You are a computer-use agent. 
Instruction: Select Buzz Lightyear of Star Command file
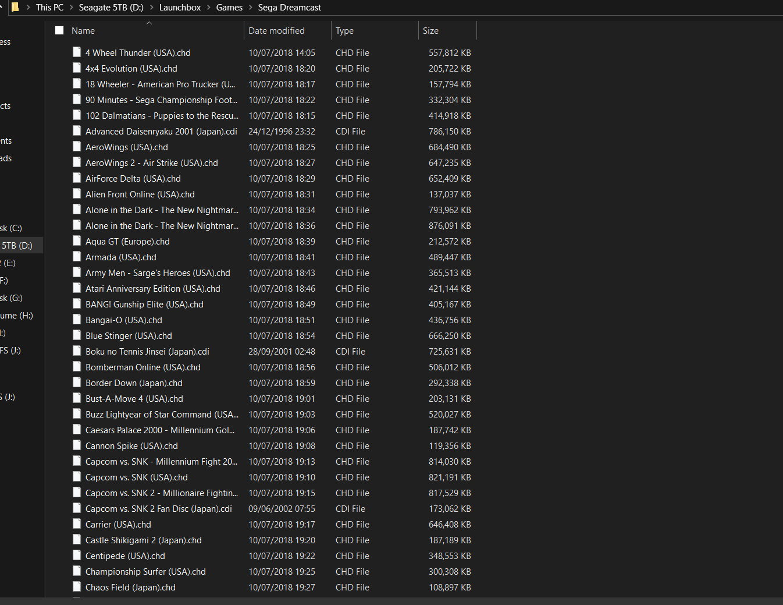tap(162, 415)
